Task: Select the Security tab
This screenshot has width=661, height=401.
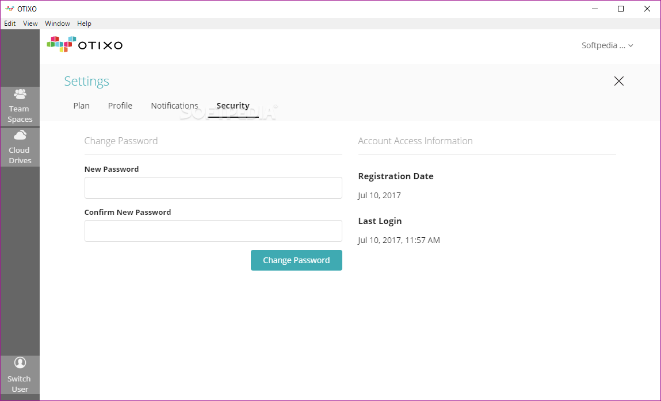Action: coord(233,106)
